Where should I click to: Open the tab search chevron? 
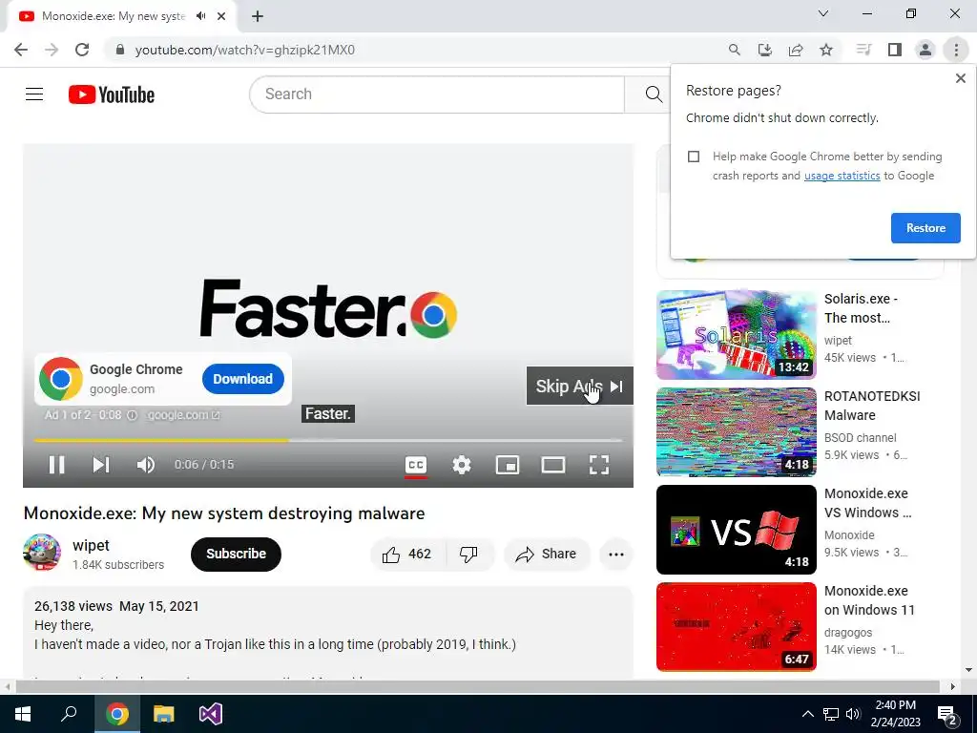click(x=823, y=13)
